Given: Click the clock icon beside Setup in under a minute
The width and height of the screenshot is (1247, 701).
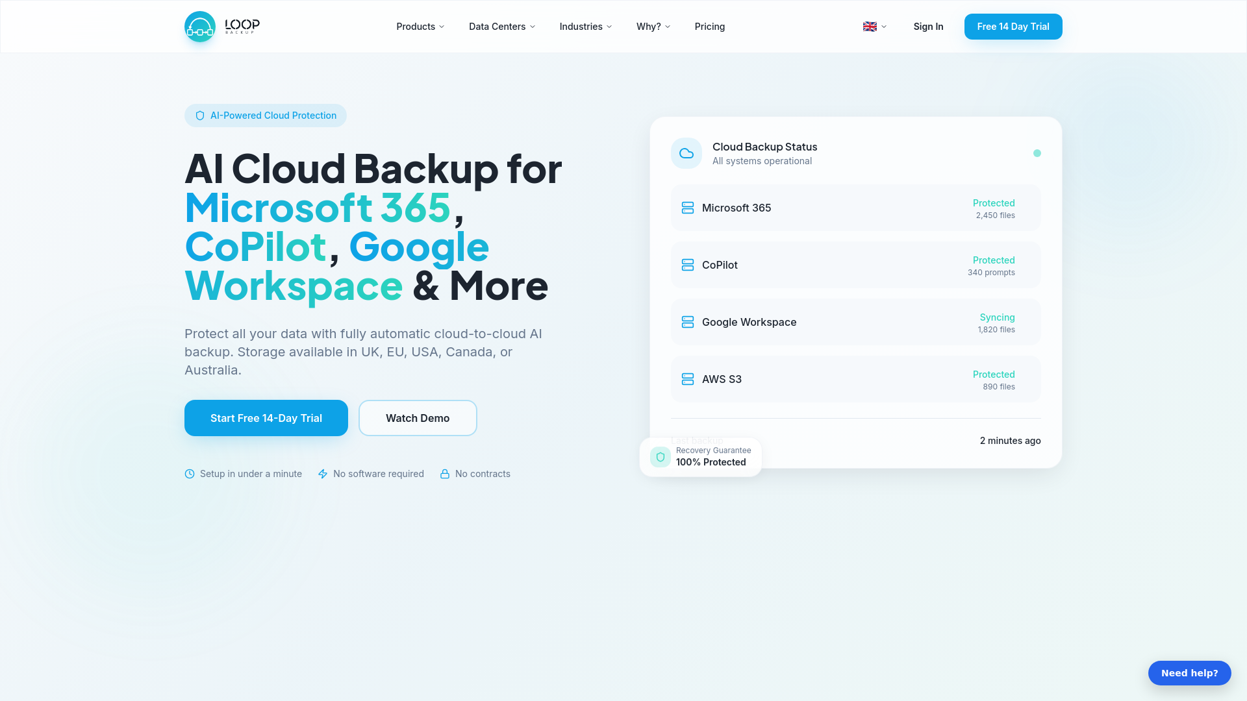Looking at the screenshot, I should coord(190,474).
